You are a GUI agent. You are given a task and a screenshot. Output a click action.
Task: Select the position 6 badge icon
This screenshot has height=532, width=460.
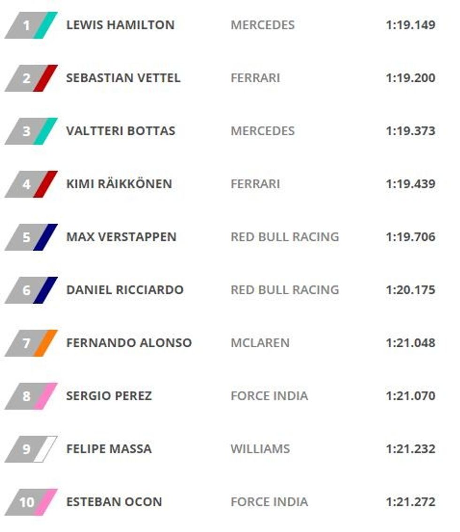click(31, 290)
